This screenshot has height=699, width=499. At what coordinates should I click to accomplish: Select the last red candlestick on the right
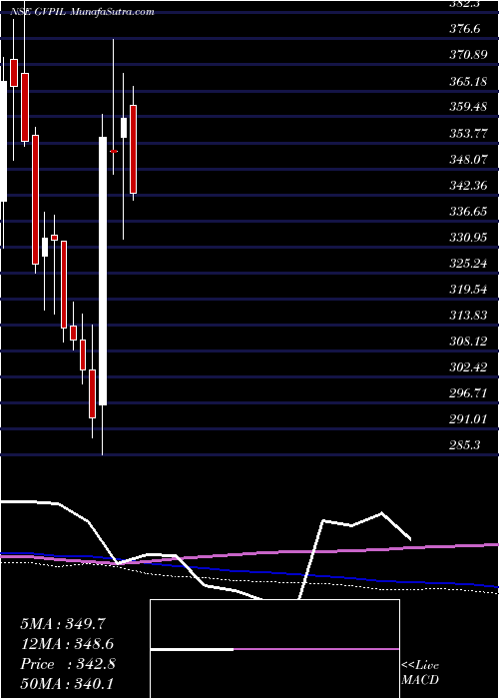(133, 150)
